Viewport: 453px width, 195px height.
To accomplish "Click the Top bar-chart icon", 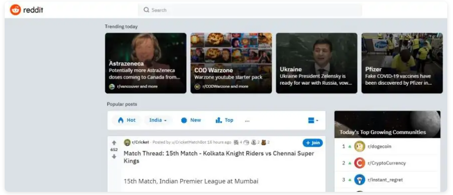I will point(219,120).
